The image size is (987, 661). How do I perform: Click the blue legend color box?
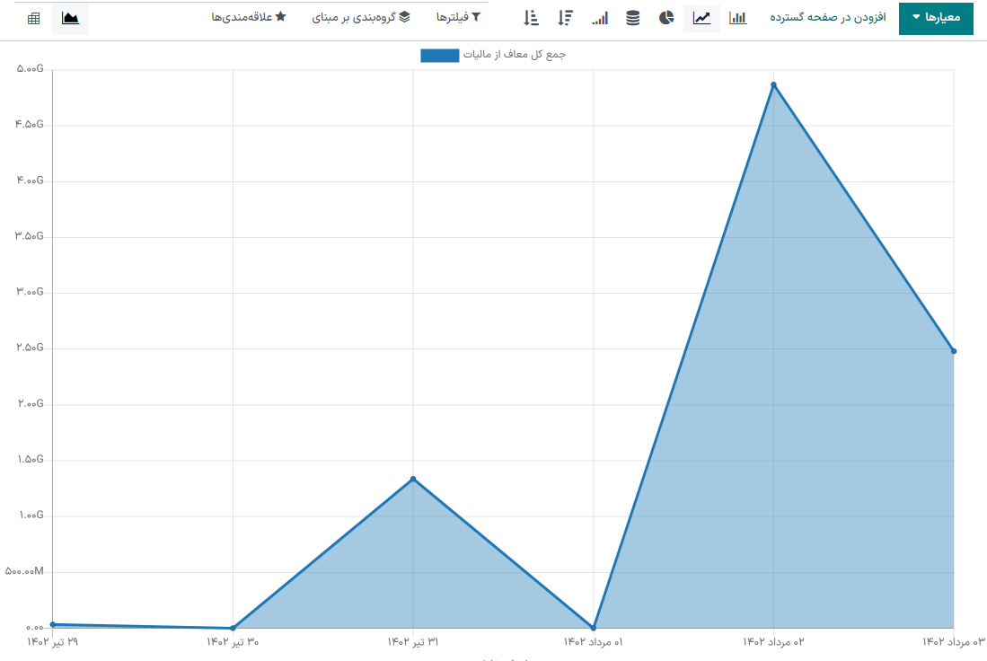pos(439,56)
